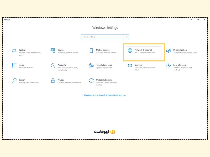Click the Accounts category title

tap(62, 65)
